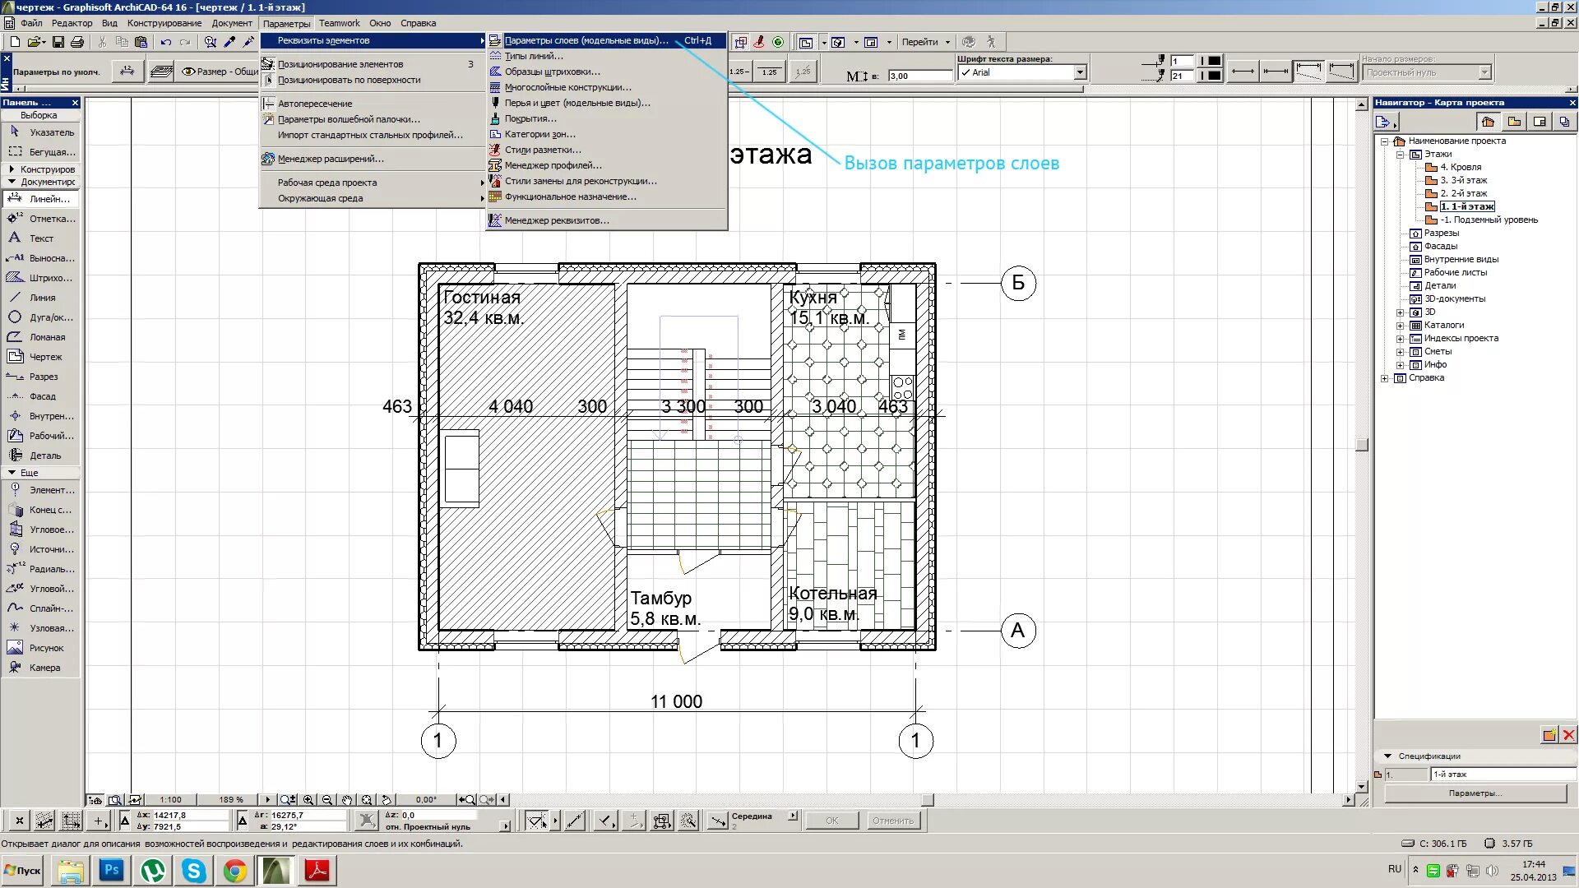Screen dimensions: 1579x888
Task: Collapse the Спецификации section
Action: 1388,756
